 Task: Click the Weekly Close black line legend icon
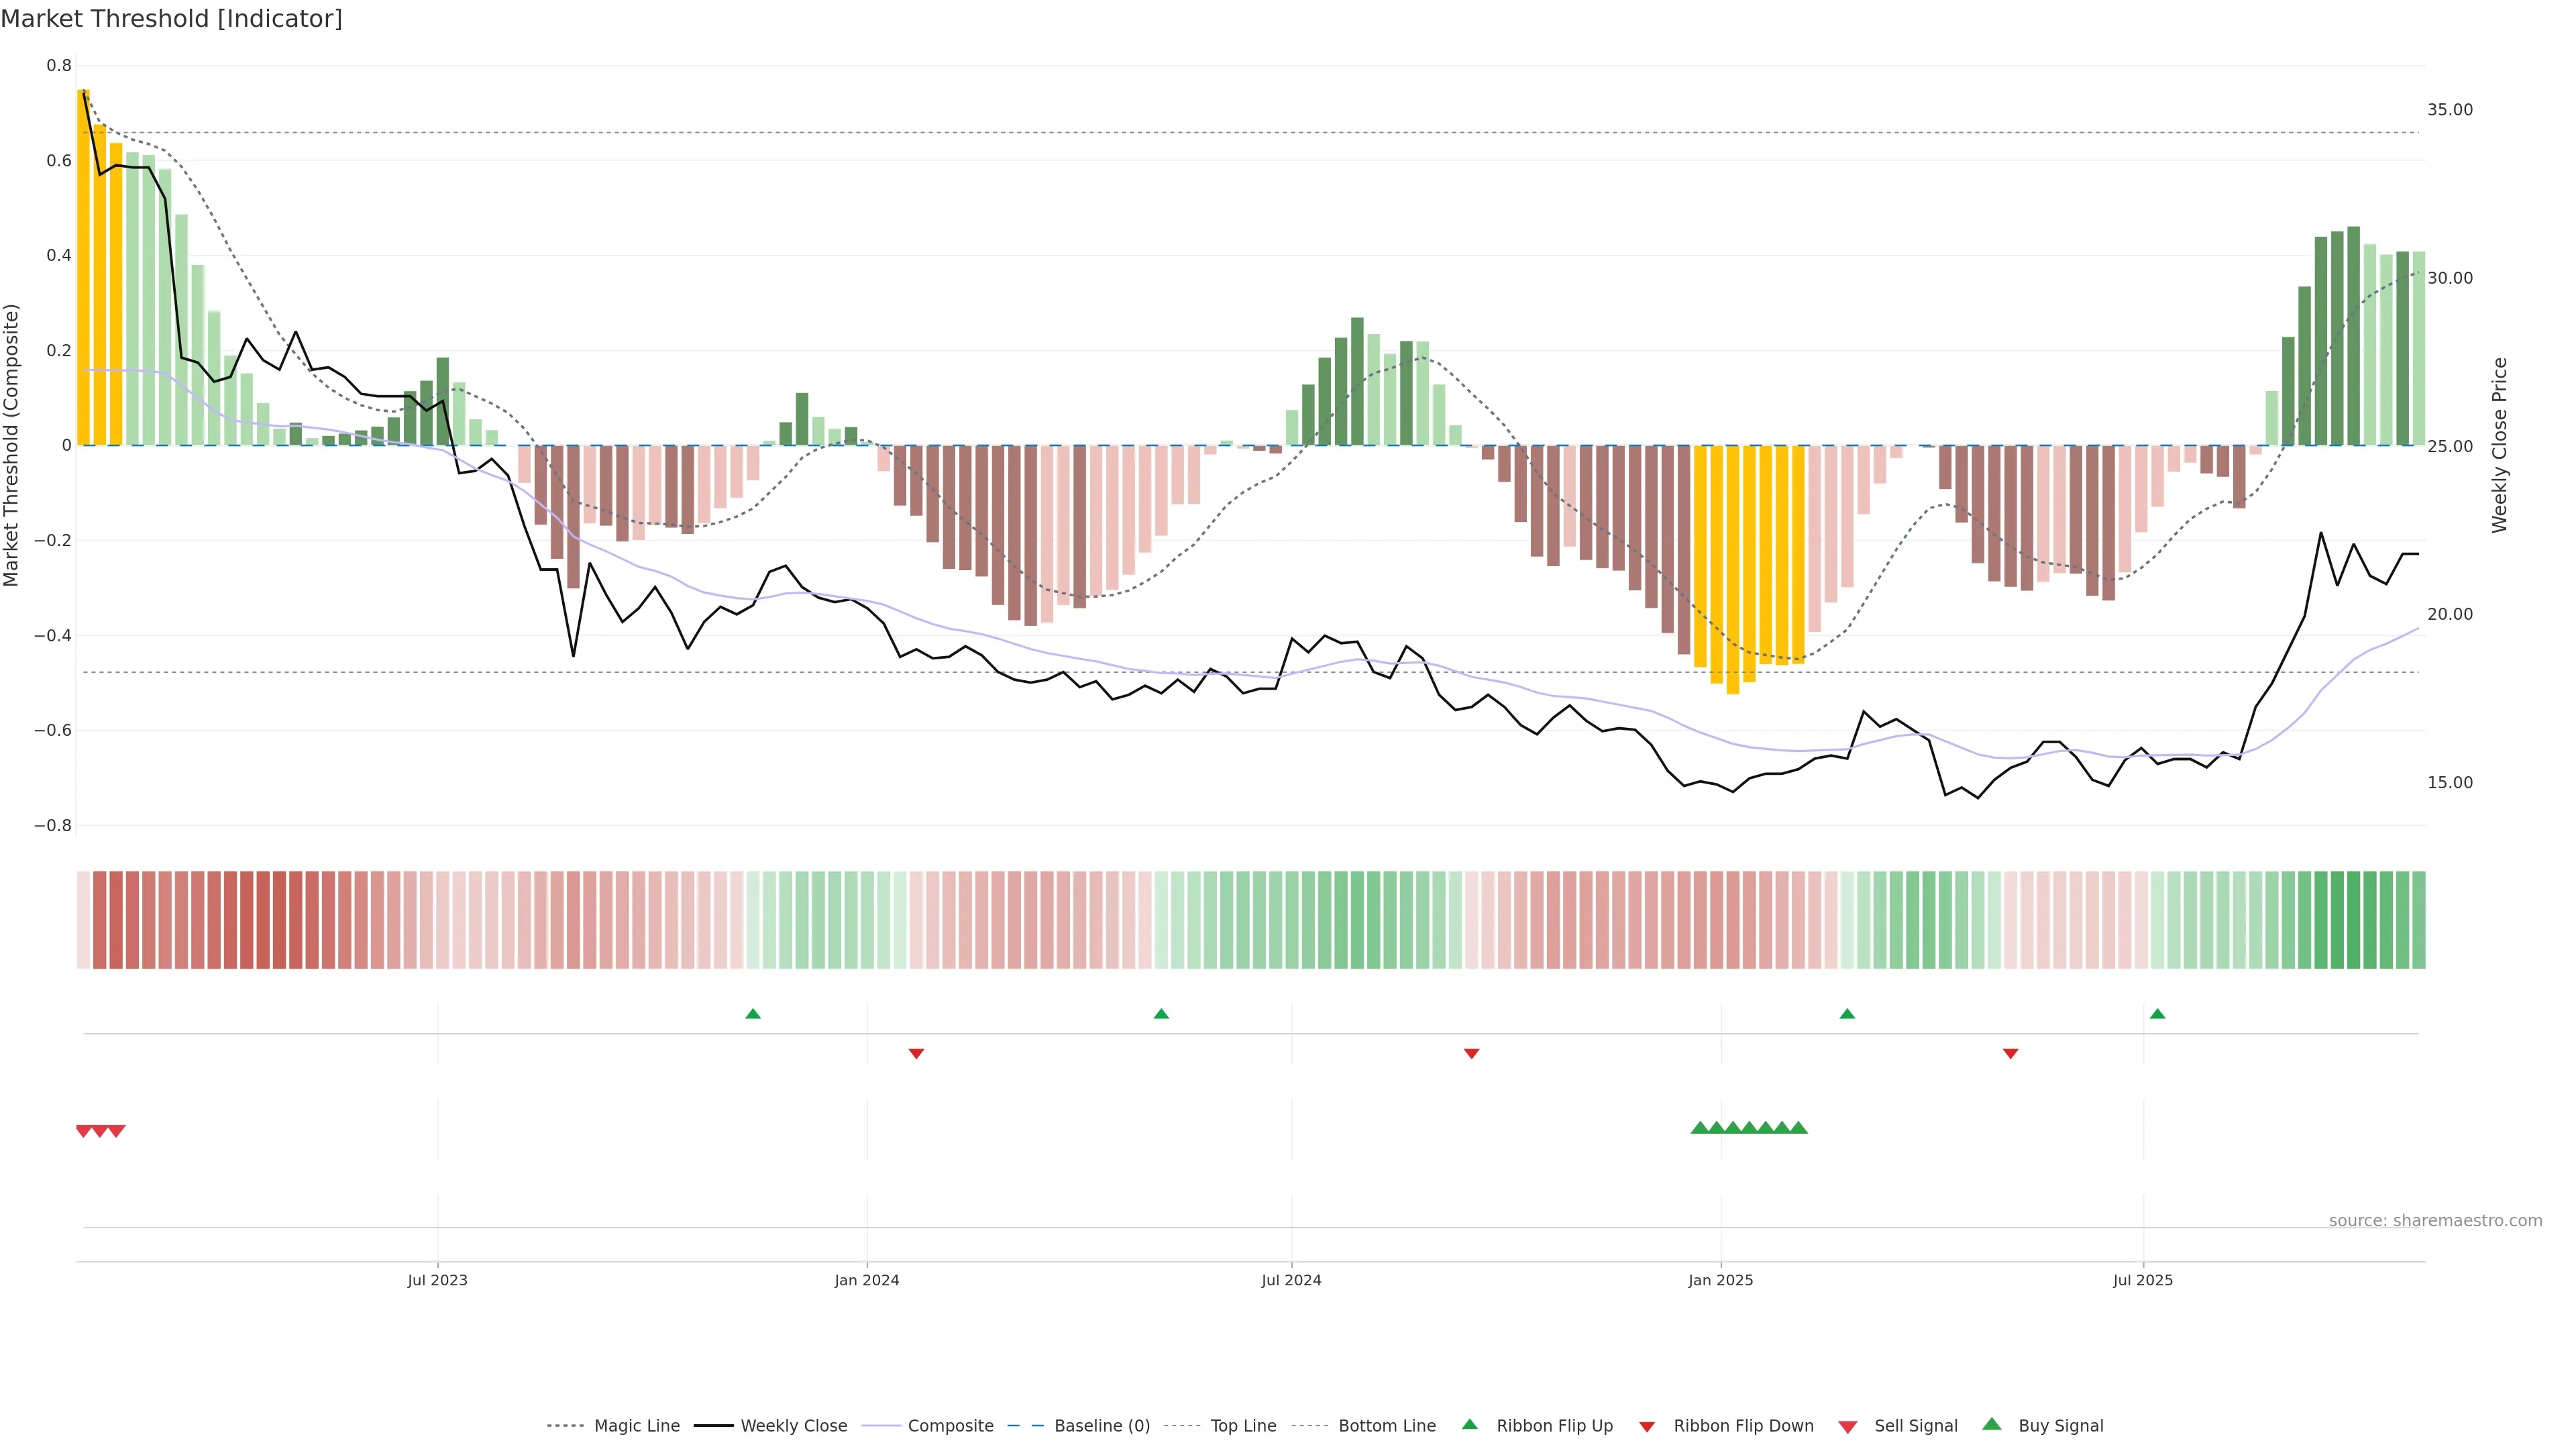point(713,1426)
